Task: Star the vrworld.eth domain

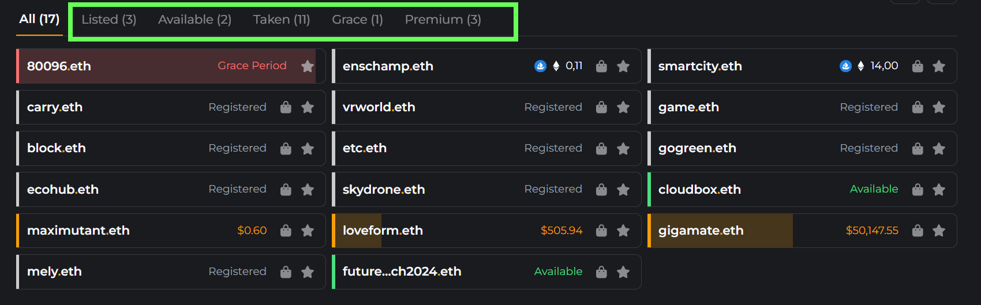Action: click(x=623, y=107)
